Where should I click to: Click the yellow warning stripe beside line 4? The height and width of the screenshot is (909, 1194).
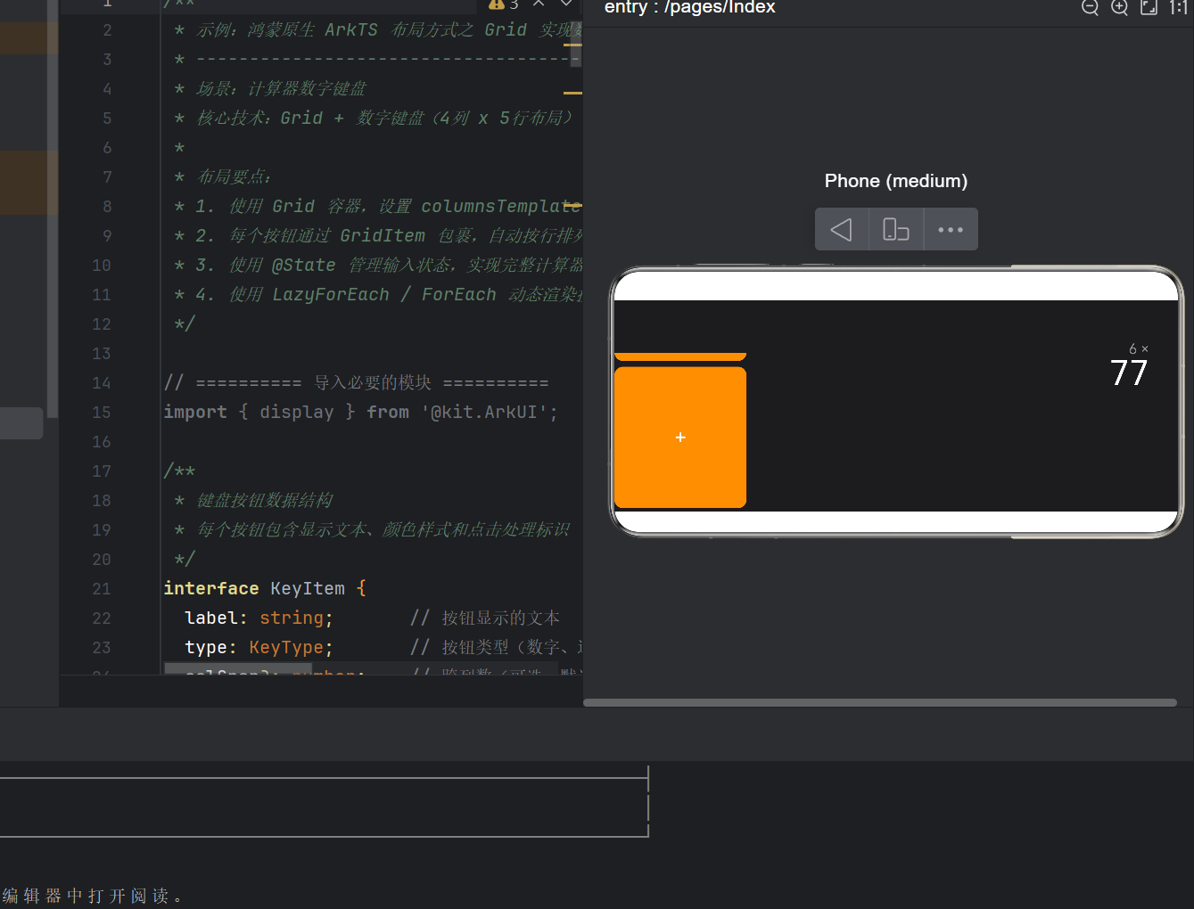click(572, 93)
